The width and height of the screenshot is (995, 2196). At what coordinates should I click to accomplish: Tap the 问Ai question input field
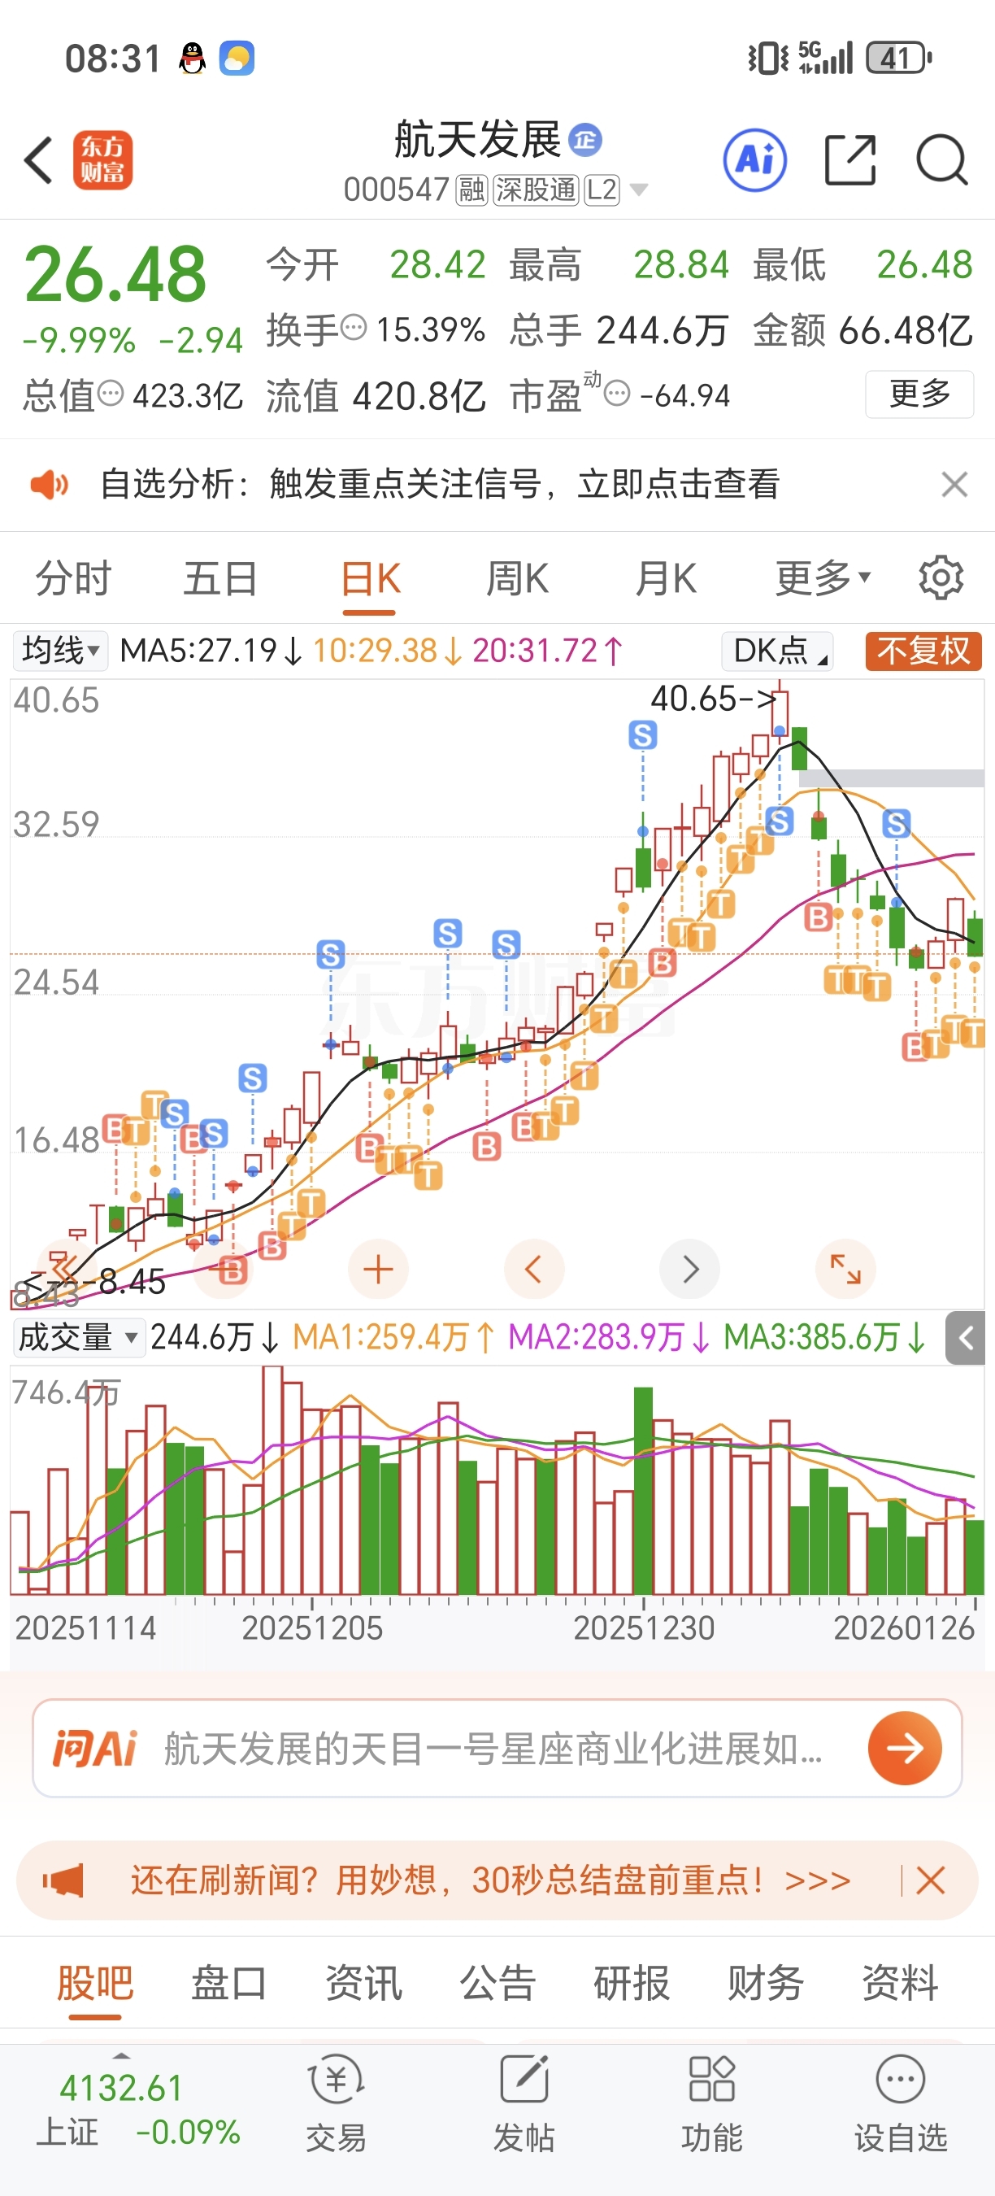[x=497, y=1748]
